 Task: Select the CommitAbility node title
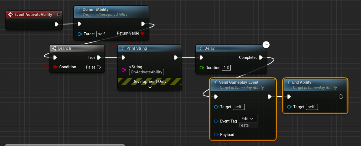coord(95,9)
